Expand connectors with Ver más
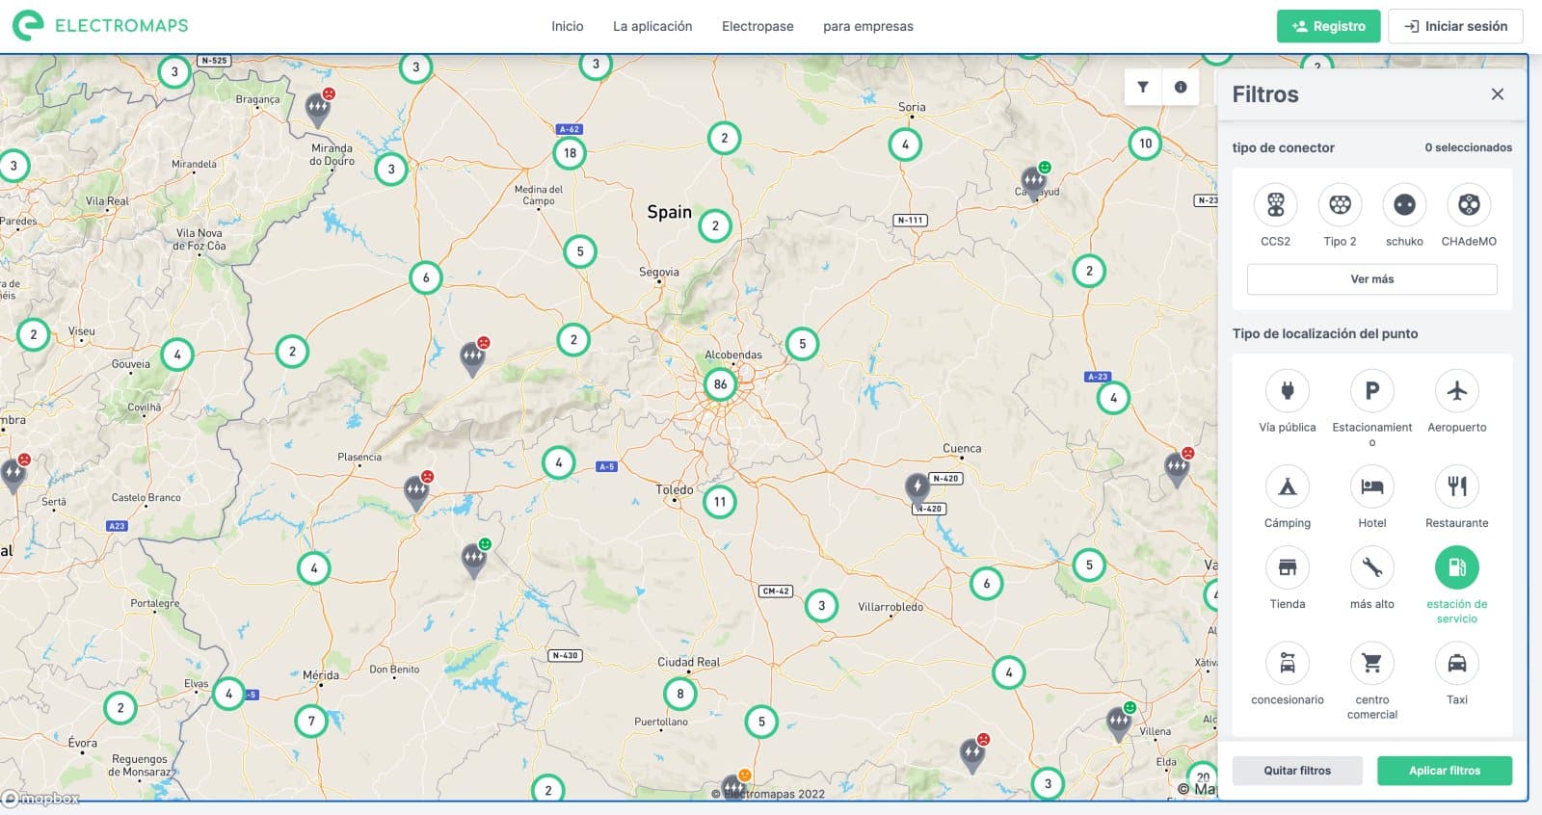Image resolution: width=1542 pixels, height=815 pixels. coord(1371,279)
